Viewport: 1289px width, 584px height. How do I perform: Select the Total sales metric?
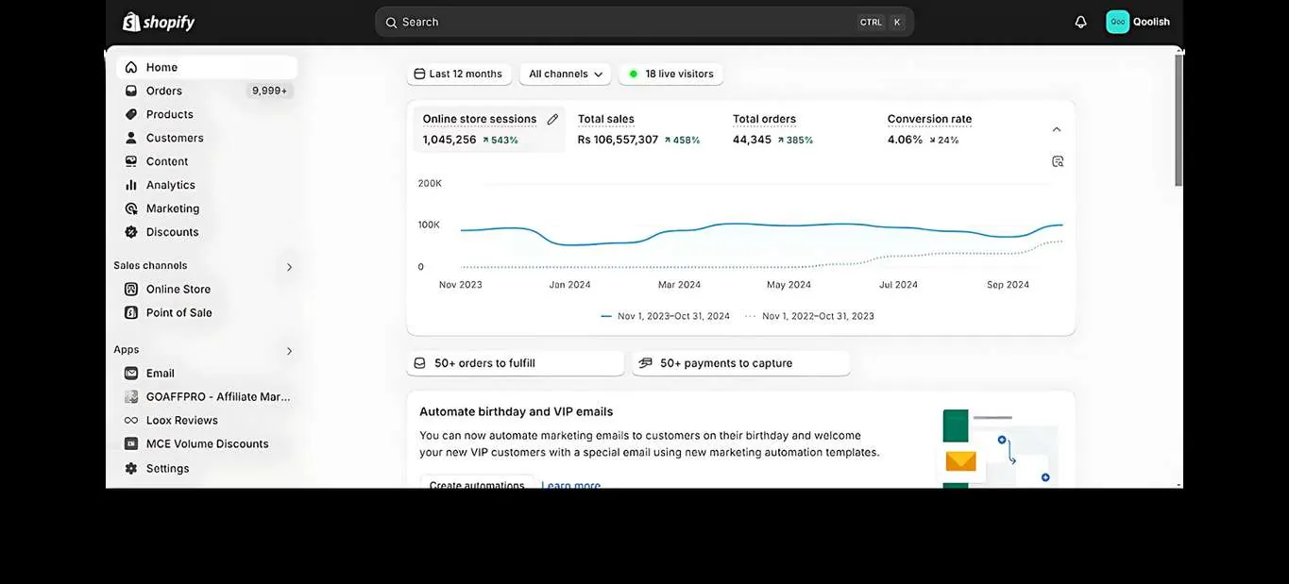click(642, 129)
